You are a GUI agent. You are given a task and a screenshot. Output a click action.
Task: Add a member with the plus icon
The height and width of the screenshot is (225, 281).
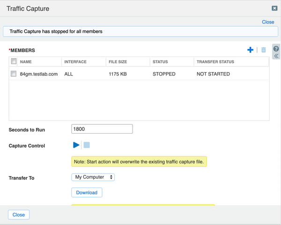point(250,50)
